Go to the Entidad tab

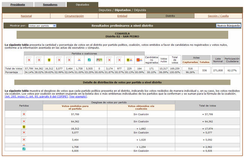coord(122,16)
